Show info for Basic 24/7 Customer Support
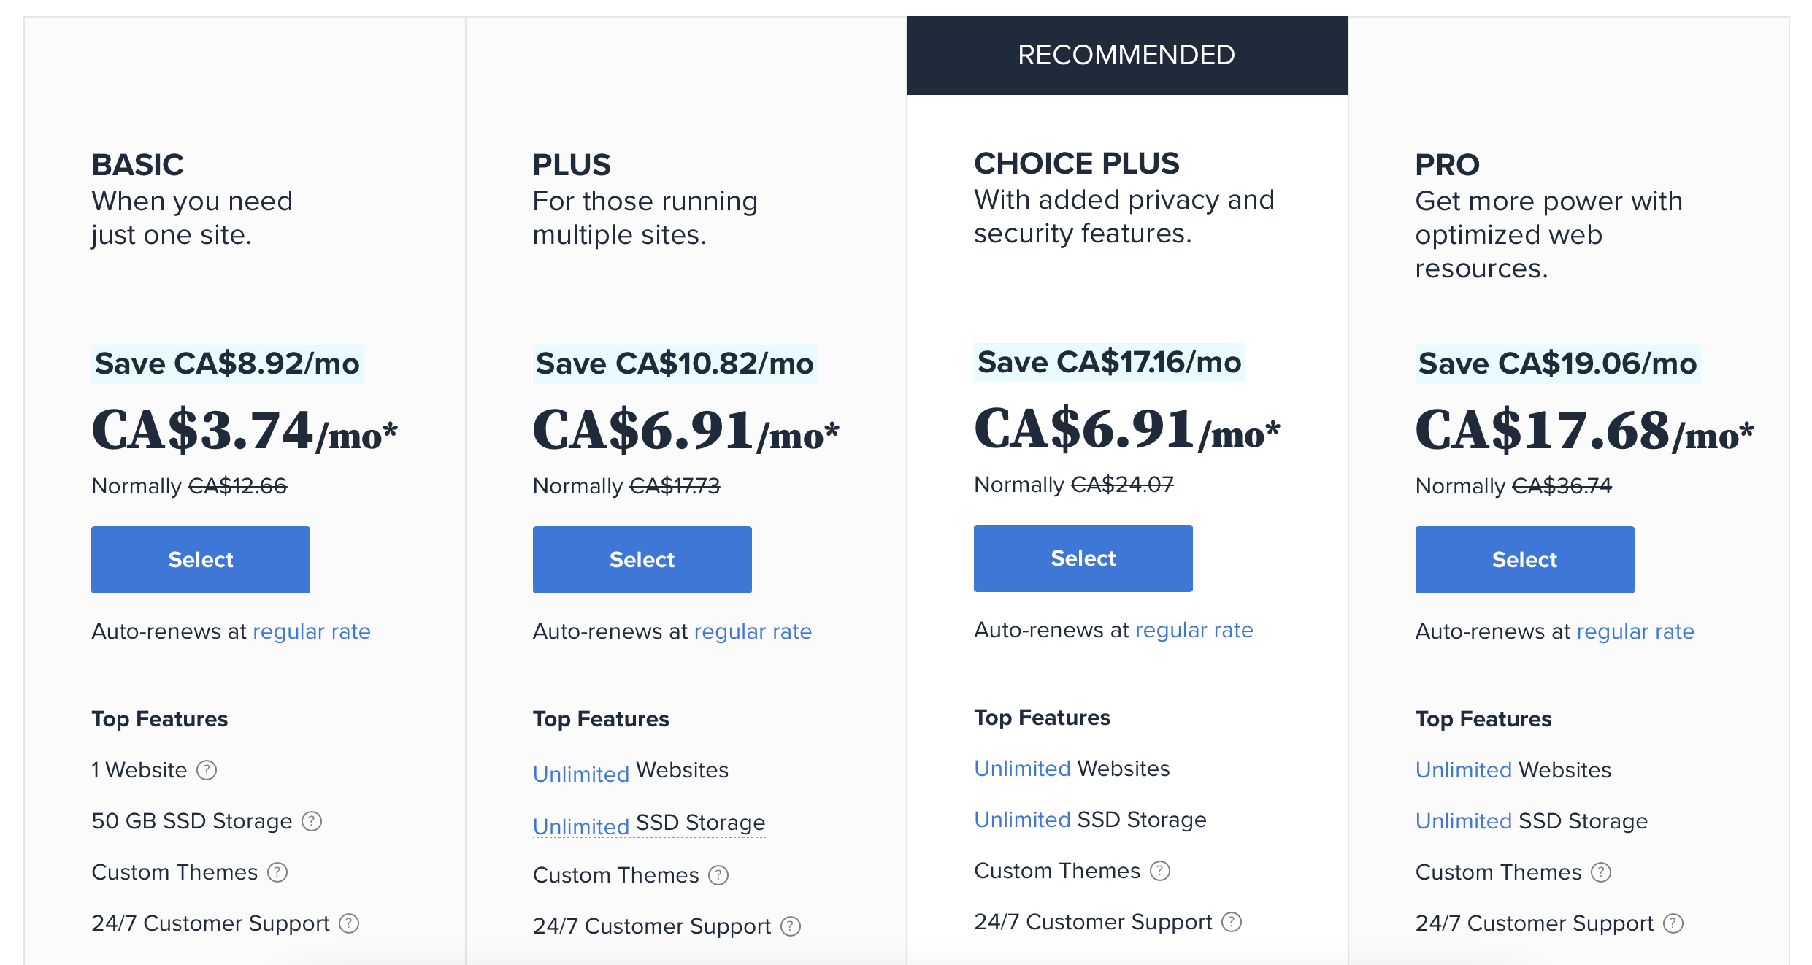This screenshot has width=1812, height=965. 349,923
